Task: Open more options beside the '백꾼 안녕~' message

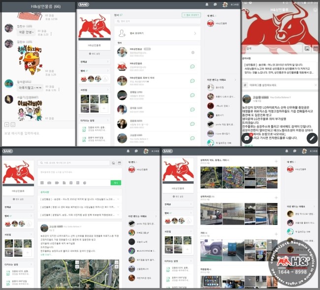Action: (51, 33)
